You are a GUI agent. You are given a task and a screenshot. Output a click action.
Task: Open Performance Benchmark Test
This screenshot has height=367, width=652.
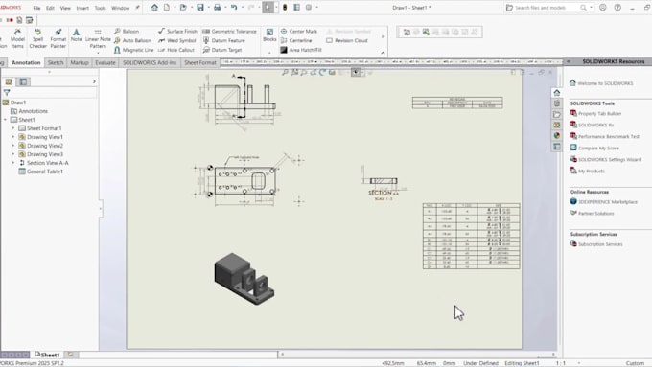coord(604,136)
